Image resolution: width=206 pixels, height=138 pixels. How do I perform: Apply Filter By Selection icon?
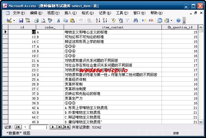tap(114, 20)
